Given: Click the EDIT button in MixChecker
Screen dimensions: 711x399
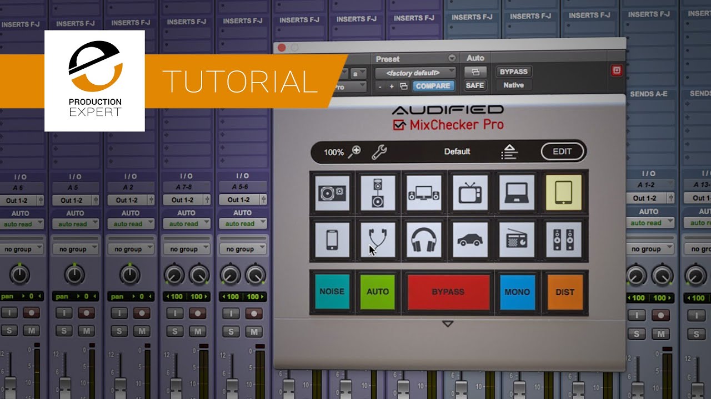Looking at the screenshot, I should 562,151.
